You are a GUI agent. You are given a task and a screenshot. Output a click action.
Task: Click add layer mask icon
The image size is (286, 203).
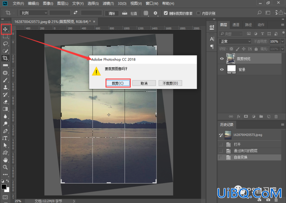[246, 117]
